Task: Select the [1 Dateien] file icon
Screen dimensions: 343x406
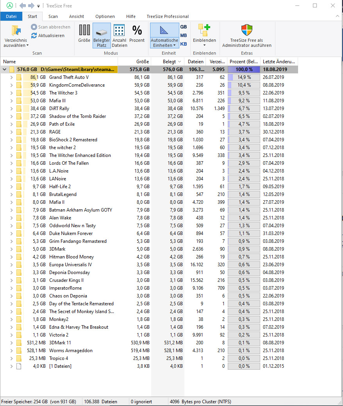Action: pos(19,366)
